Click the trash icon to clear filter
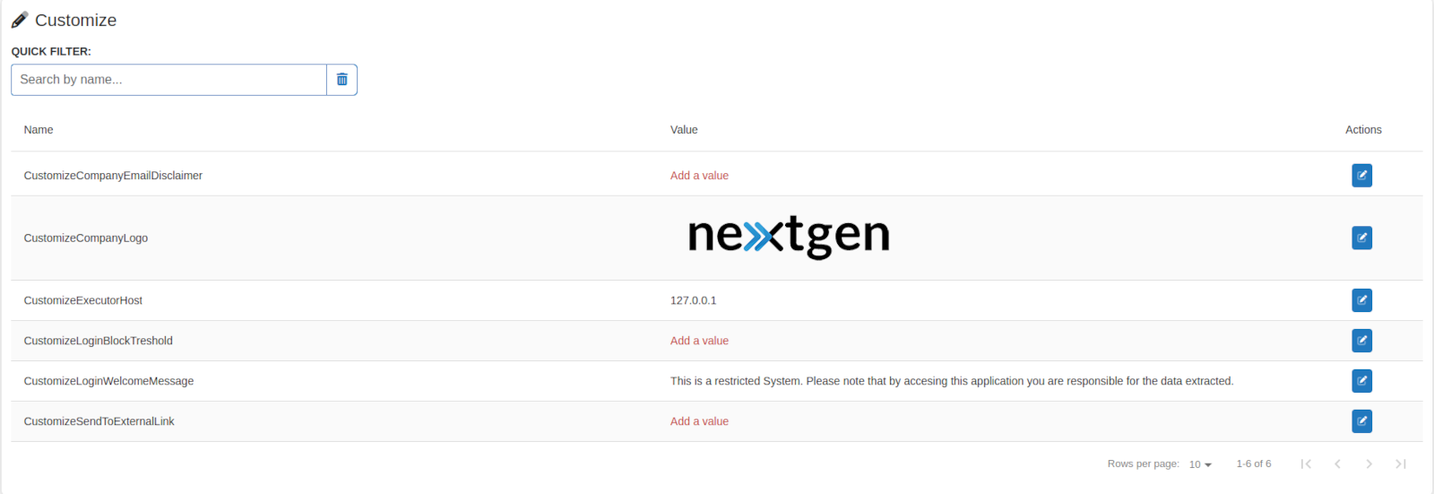Screen dimensions: 1434x494 coord(341,80)
